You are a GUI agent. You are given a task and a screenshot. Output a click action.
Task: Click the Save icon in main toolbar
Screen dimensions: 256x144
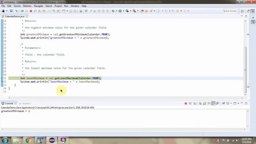click(x=71, y=11)
